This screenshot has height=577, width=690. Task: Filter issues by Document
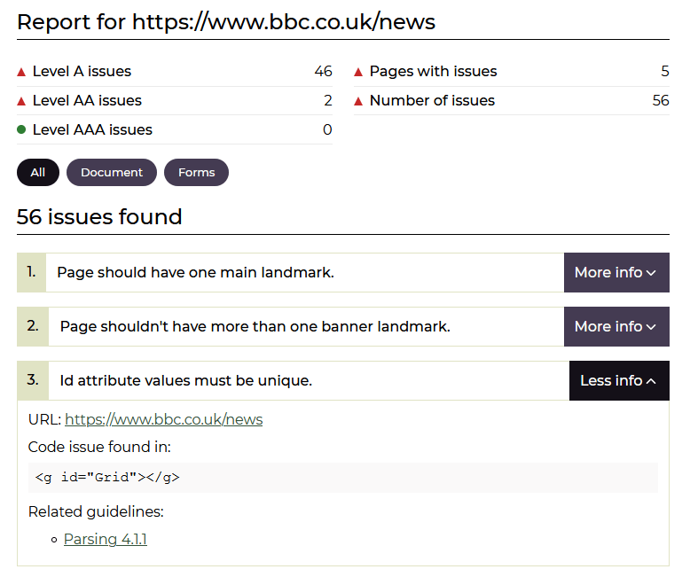point(112,173)
